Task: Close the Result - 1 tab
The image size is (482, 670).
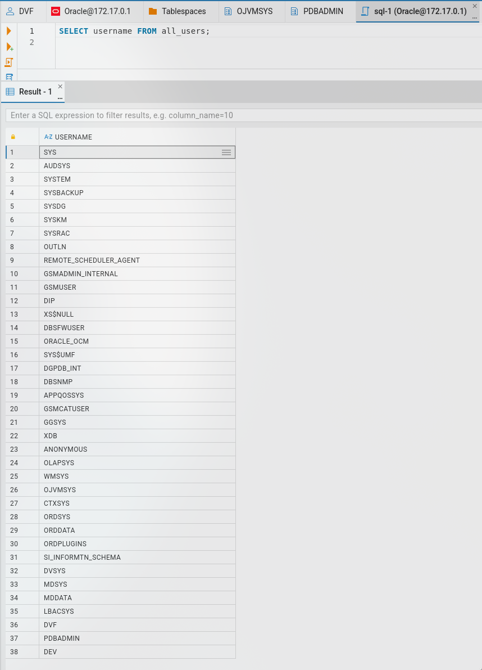Action: pos(60,86)
